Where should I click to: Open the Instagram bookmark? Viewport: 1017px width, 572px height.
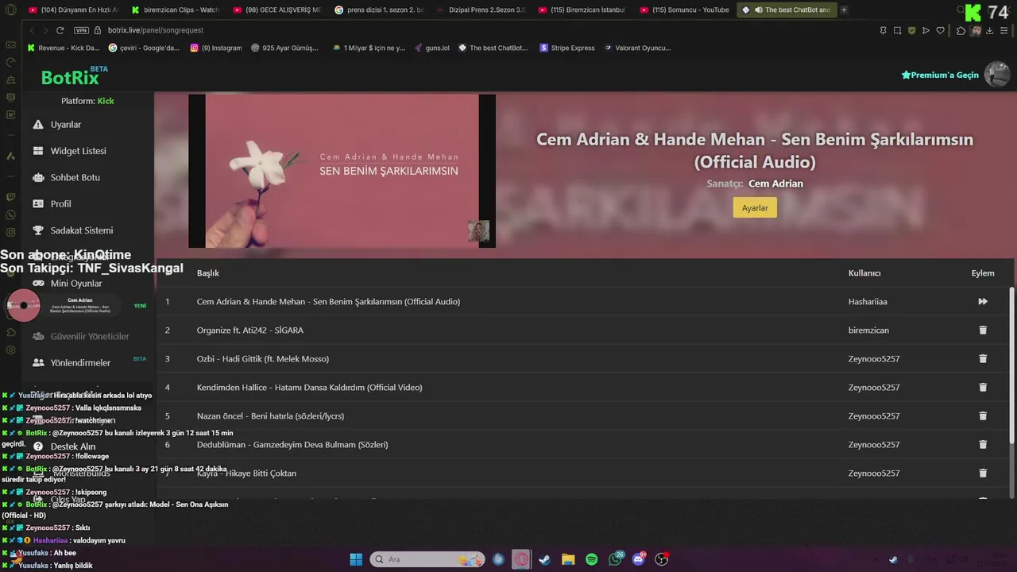click(x=216, y=48)
